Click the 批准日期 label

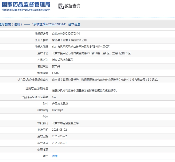[43, 130]
